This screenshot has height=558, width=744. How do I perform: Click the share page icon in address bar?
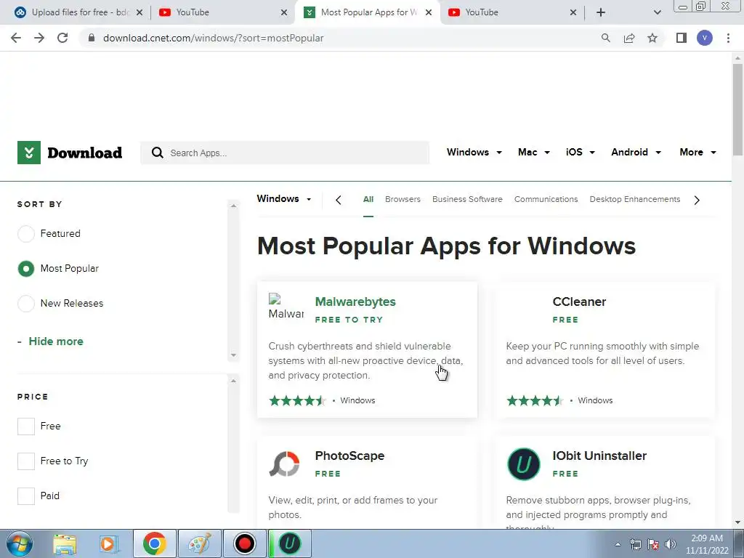click(x=629, y=38)
